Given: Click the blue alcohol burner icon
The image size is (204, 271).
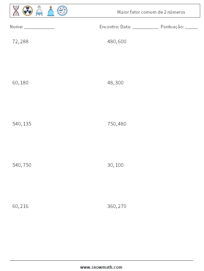Looking at the screenshot, I should [51, 11].
